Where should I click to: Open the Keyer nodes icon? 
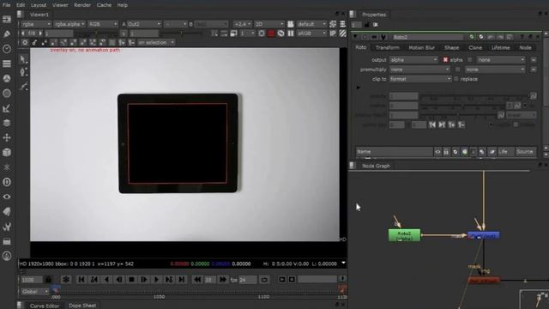click(7, 108)
